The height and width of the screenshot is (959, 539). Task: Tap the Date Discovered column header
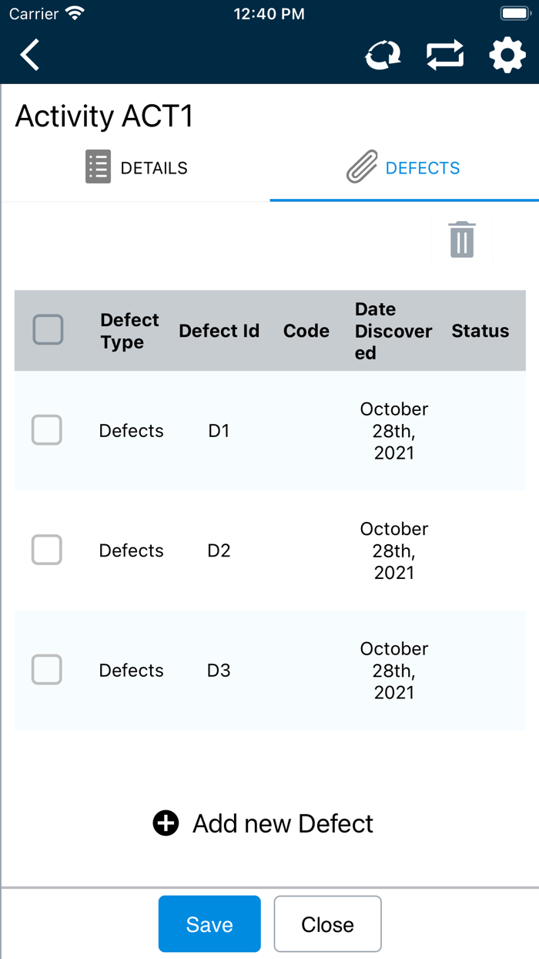pyautogui.click(x=393, y=331)
